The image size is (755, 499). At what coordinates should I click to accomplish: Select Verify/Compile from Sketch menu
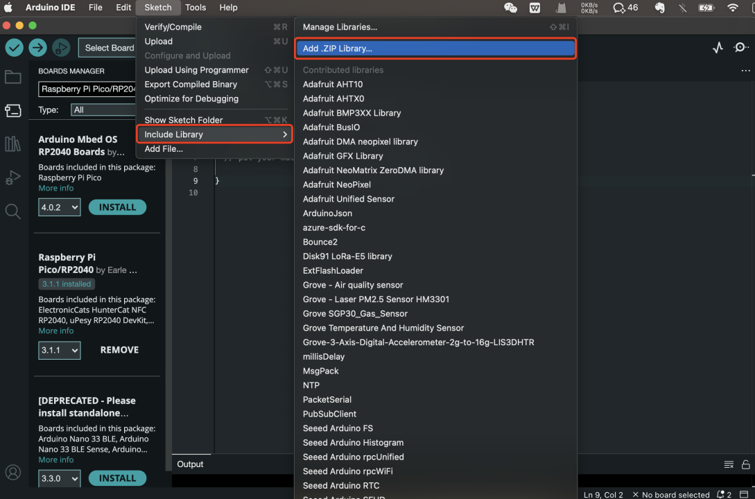tap(215, 27)
